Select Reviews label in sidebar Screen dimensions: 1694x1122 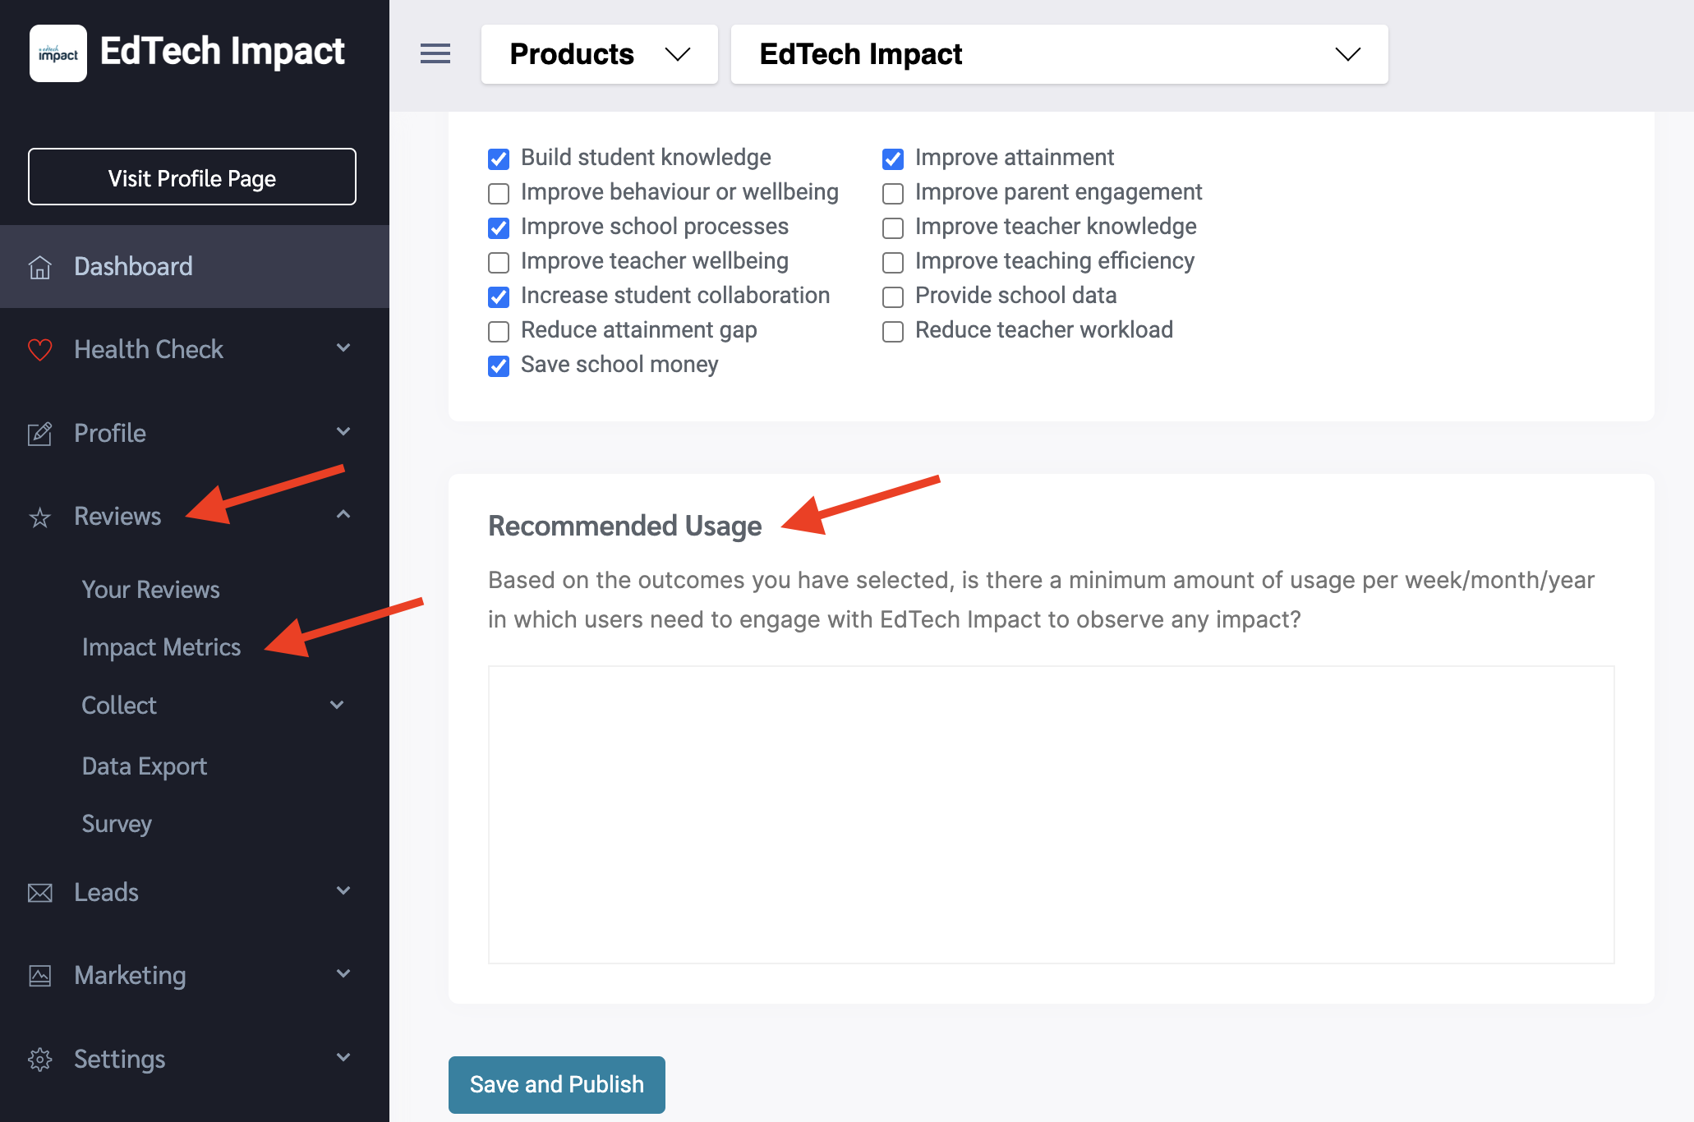point(117,517)
